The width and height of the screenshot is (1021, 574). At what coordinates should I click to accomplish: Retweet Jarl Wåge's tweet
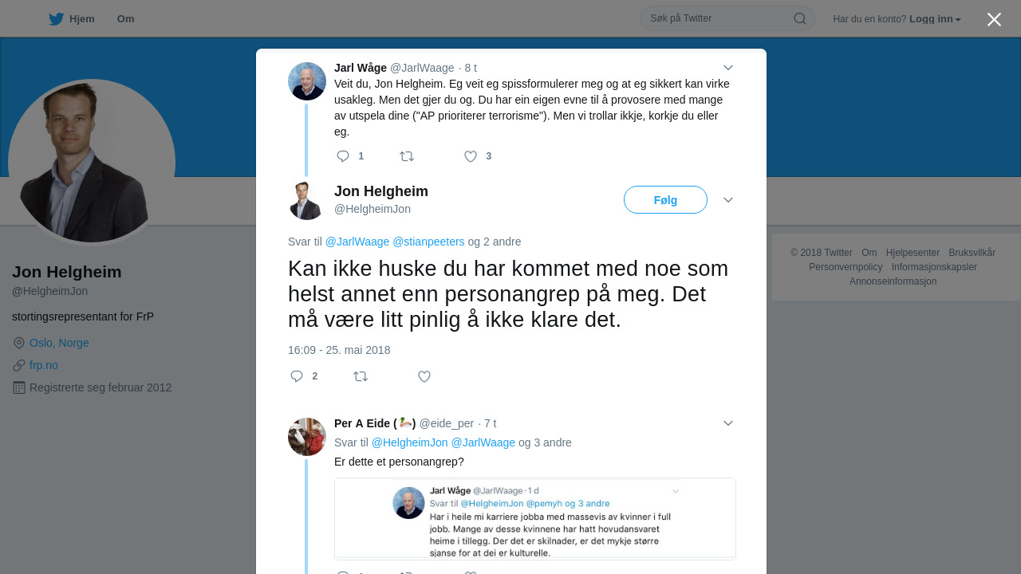point(407,156)
